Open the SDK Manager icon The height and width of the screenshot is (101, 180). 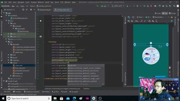tap(170, 6)
